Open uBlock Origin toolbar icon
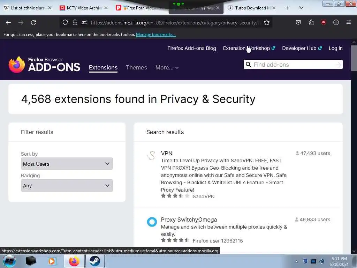Screen dimensions: 357x268 tap(323, 22)
